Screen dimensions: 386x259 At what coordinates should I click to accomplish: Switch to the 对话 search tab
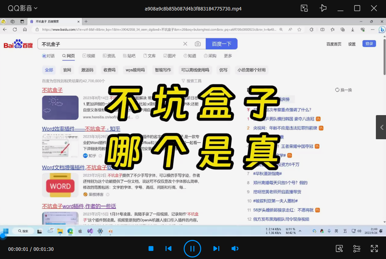tap(48, 56)
